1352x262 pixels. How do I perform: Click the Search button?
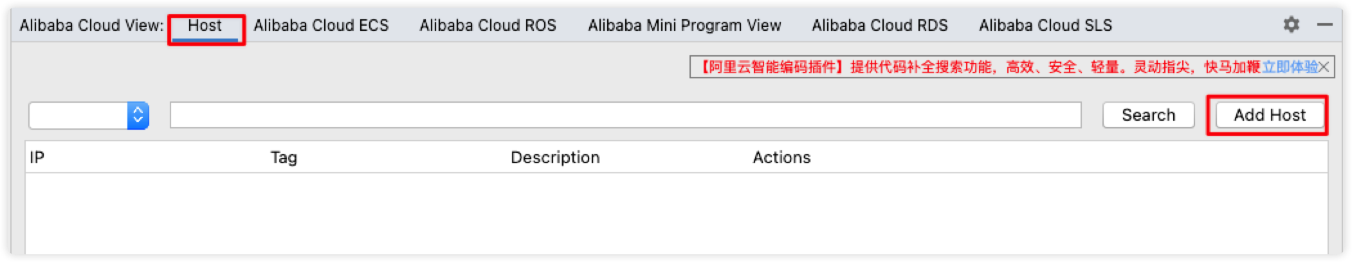1148,116
